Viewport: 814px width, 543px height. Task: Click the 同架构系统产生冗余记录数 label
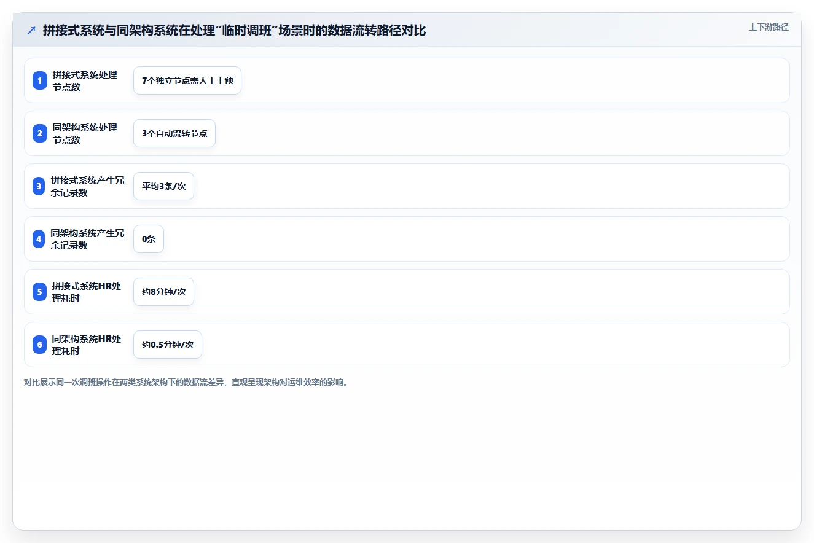pos(88,239)
